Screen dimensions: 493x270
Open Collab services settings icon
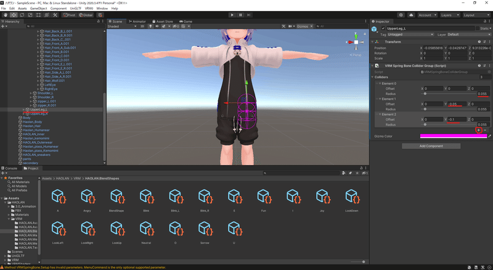[401, 15]
